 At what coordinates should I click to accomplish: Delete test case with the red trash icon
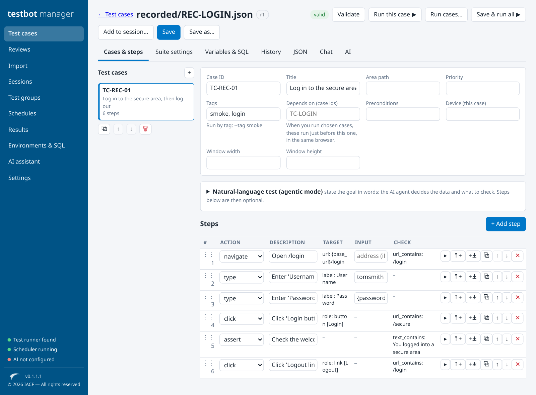[145, 129]
